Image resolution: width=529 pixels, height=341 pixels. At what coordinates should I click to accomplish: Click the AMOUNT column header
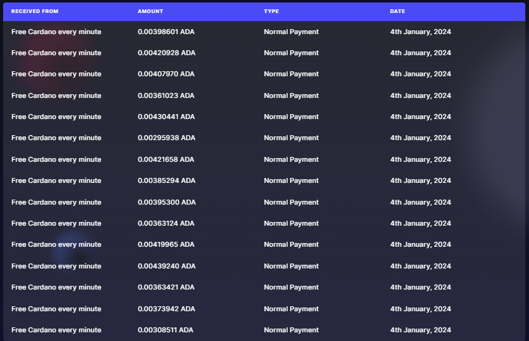(150, 11)
